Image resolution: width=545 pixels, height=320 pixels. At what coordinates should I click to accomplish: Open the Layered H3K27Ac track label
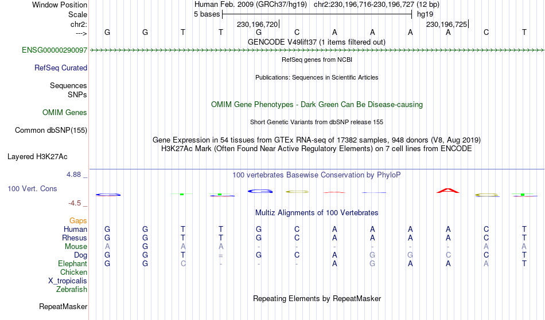coord(37,157)
